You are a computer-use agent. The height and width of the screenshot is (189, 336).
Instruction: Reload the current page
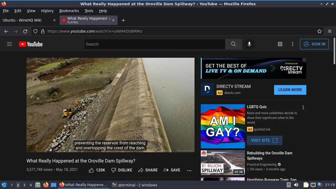click(25, 31)
